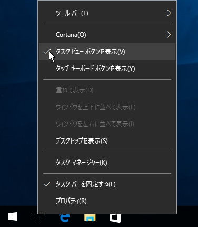Screen dimensions: 198x227
Task: Open タスク マネージャー(K)
Action: [107, 163]
